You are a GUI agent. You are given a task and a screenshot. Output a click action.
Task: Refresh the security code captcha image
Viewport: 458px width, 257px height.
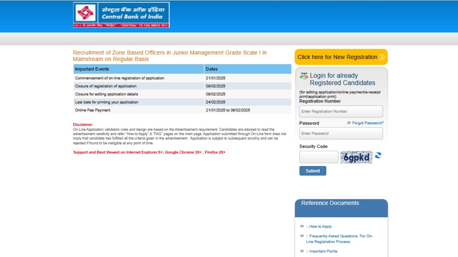(379, 156)
